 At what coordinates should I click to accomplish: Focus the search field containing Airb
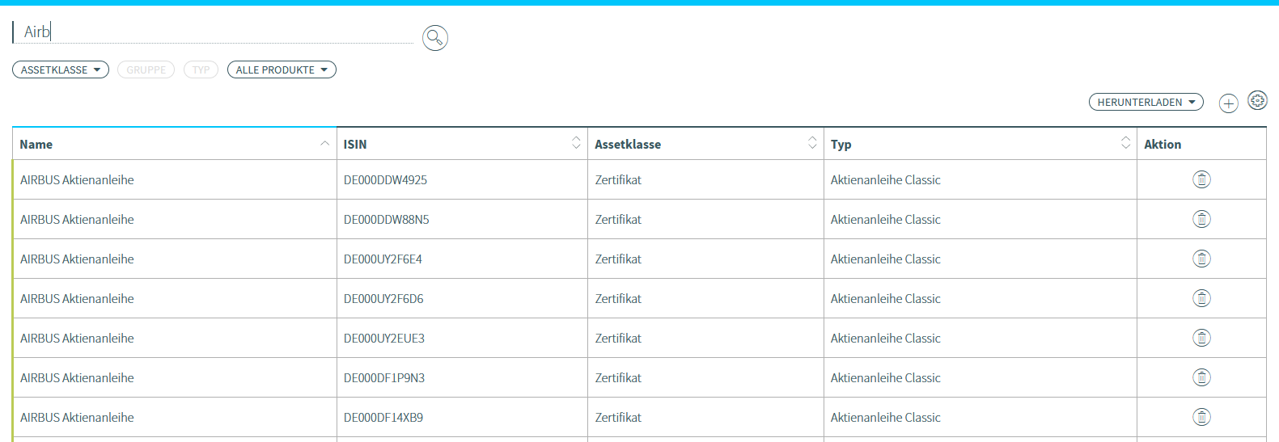[214, 32]
